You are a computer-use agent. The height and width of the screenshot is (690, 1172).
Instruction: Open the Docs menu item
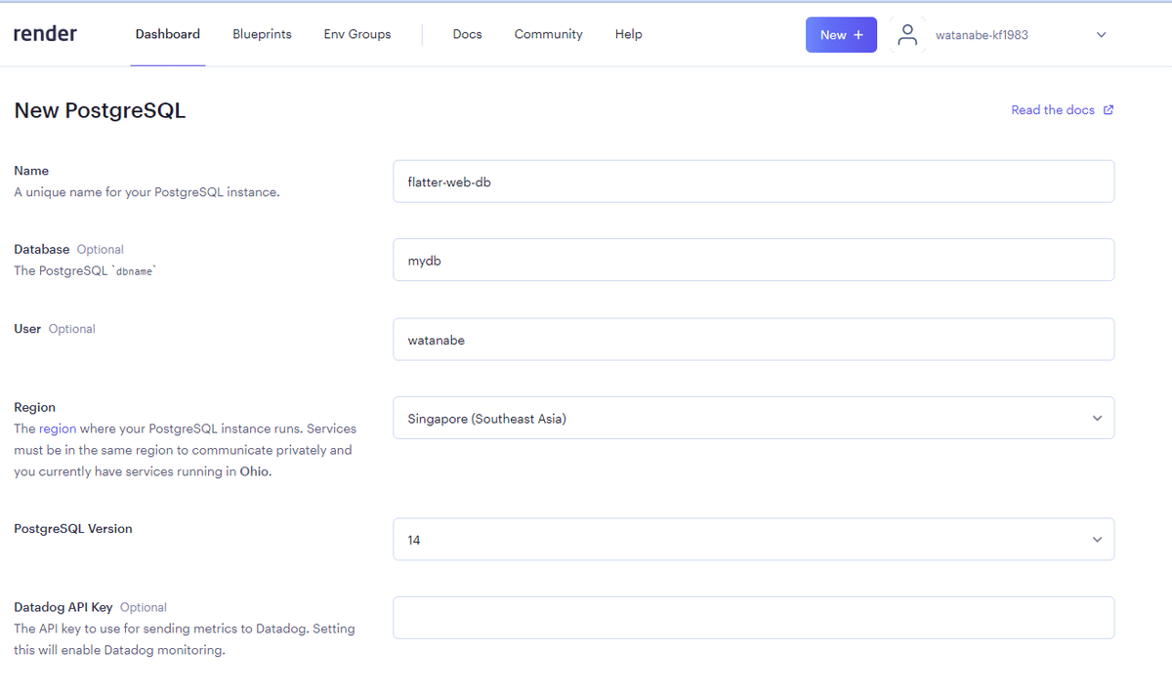(468, 34)
